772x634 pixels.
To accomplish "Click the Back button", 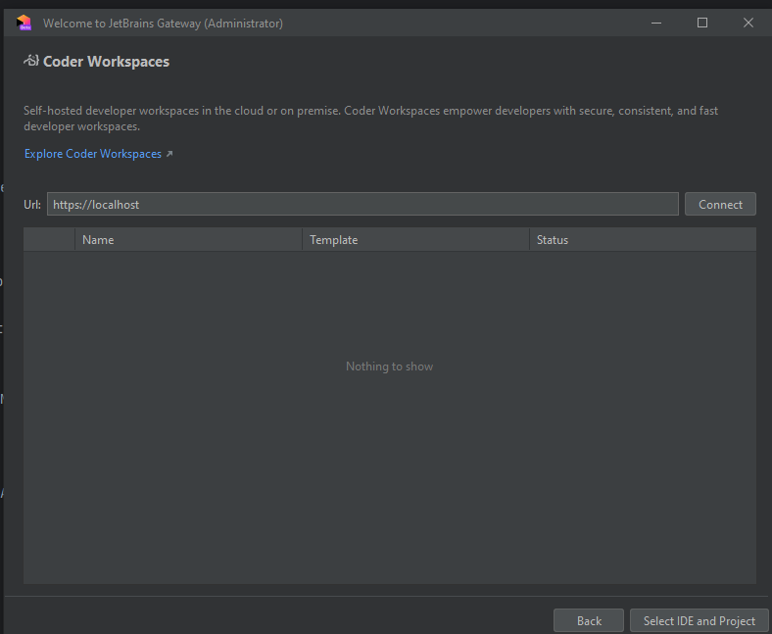I will point(589,620).
